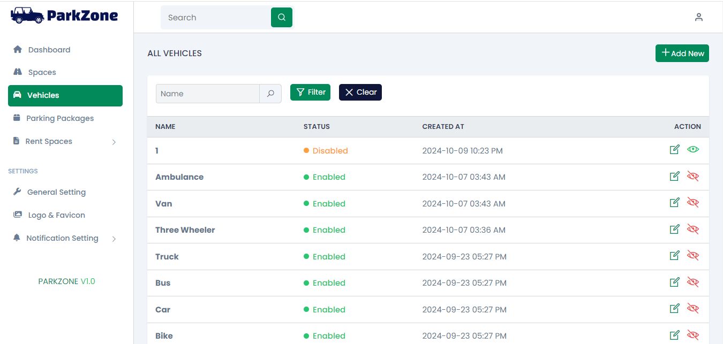Click the Name filter input field
The height and width of the screenshot is (344, 723).
[208, 94]
